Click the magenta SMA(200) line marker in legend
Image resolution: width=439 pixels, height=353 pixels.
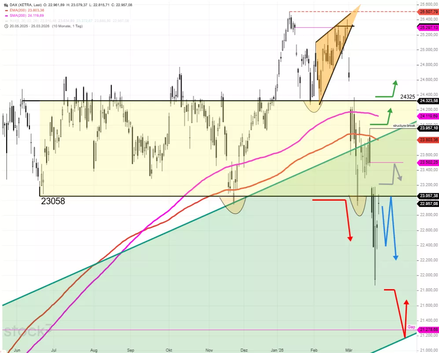(6, 15)
